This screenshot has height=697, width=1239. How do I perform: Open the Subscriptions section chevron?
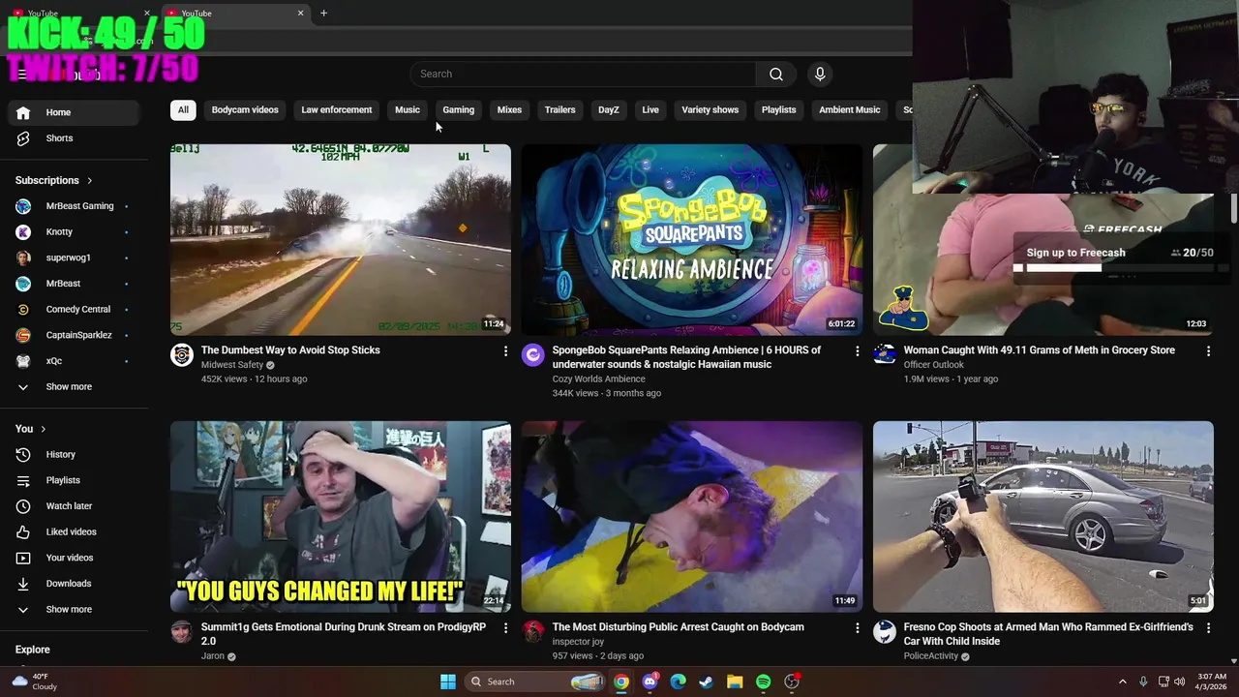coord(90,181)
